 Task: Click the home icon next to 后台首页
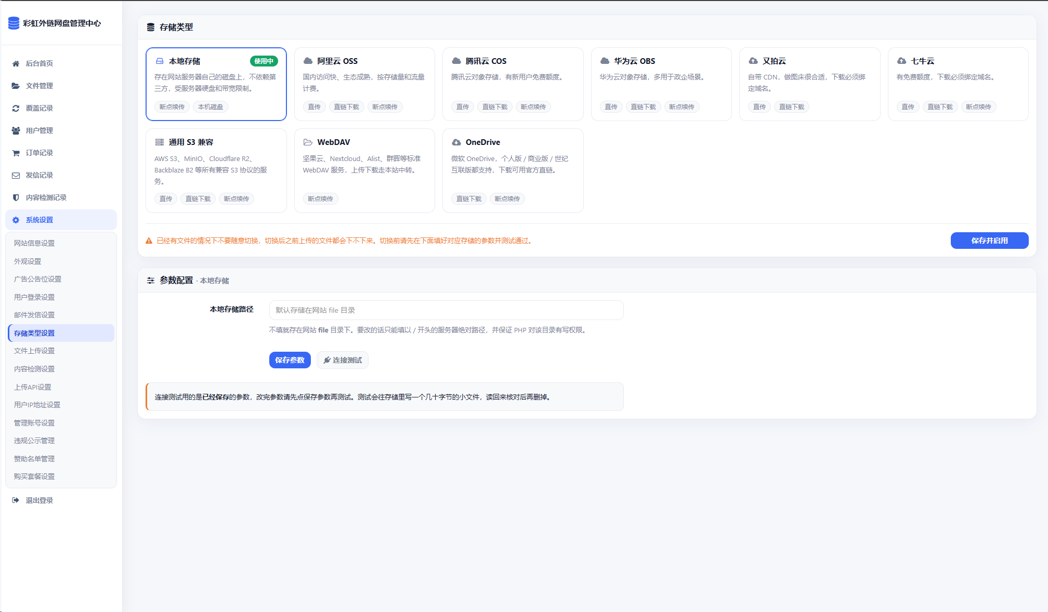point(16,63)
